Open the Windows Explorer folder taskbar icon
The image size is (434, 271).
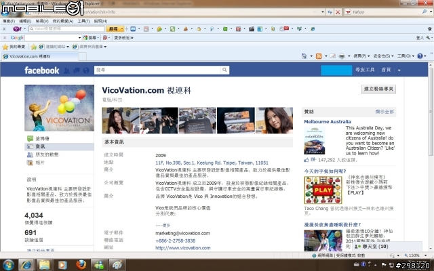44,265
